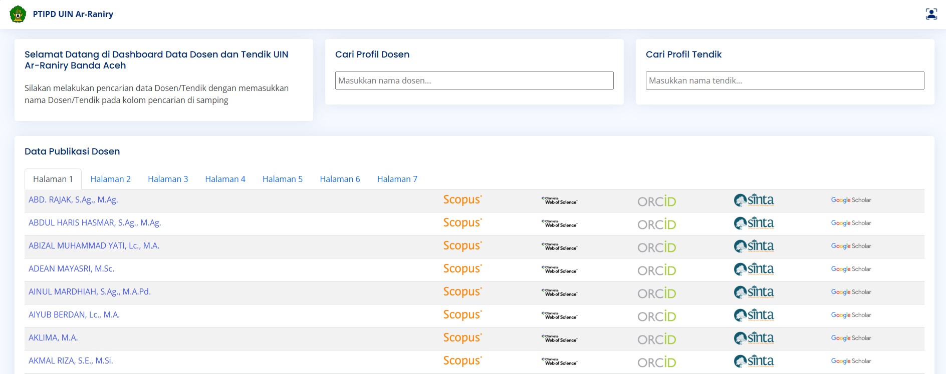The width and height of the screenshot is (946, 374).
Task: Open ORCID for AKLIMA, M.A.
Action: pos(657,339)
